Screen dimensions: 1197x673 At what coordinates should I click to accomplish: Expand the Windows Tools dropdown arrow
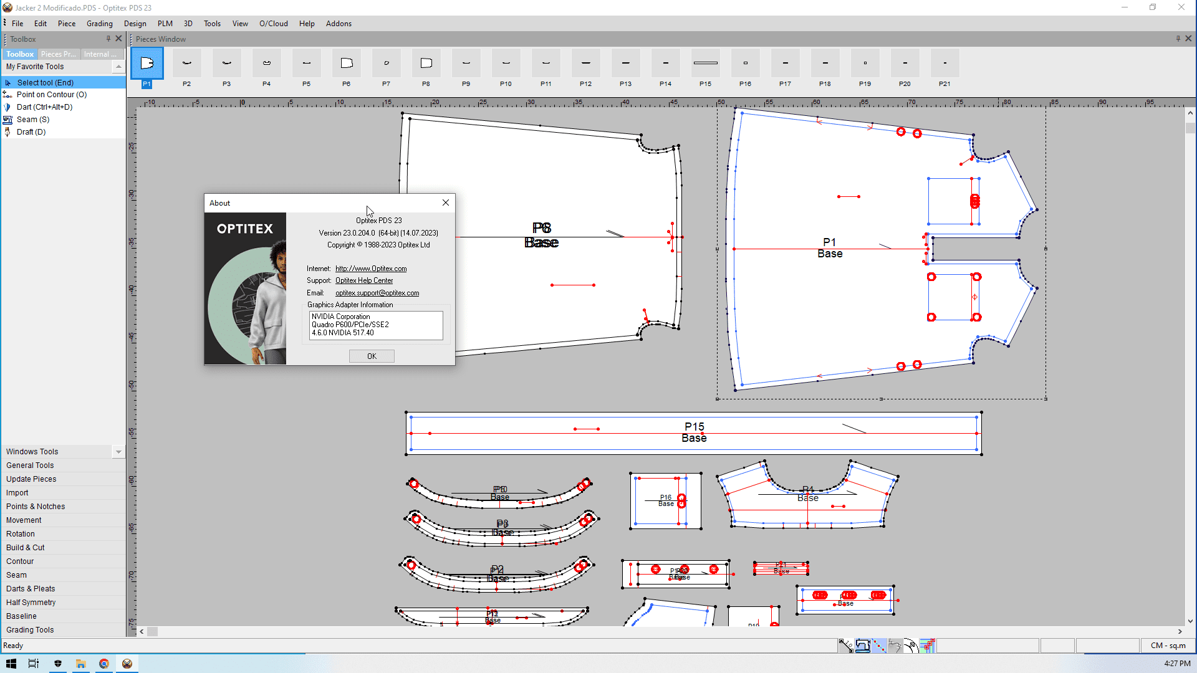pyautogui.click(x=118, y=452)
